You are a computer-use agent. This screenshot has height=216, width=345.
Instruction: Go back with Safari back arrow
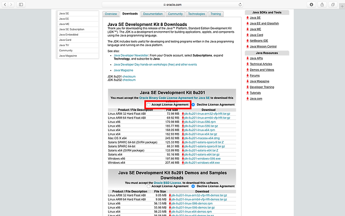[5, 4]
